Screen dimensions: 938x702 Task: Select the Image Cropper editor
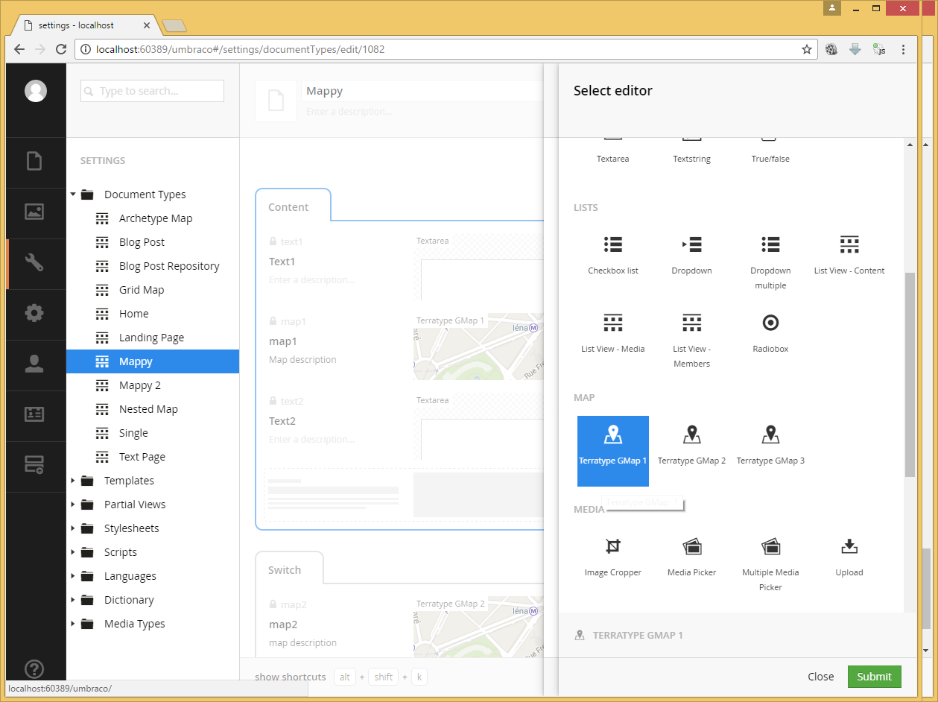(x=613, y=557)
